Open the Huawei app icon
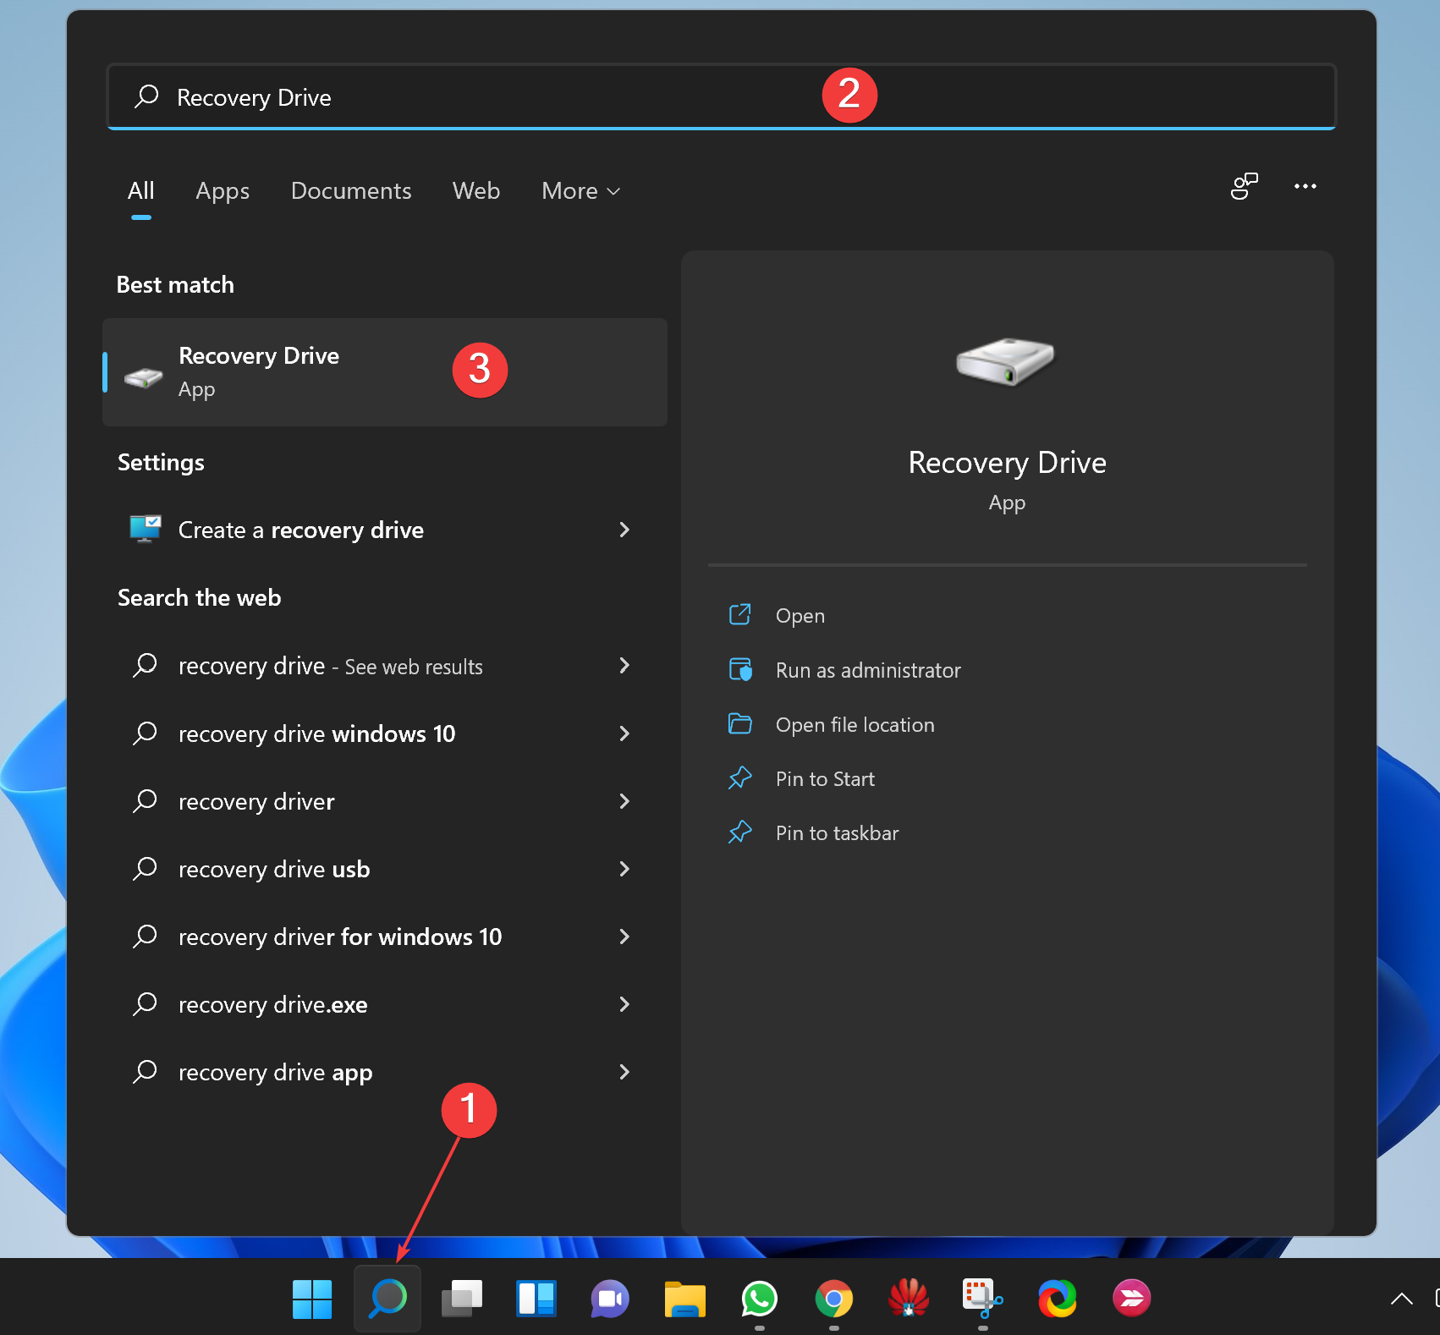This screenshot has width=1440, height=1335. (x=909, y=1299)
